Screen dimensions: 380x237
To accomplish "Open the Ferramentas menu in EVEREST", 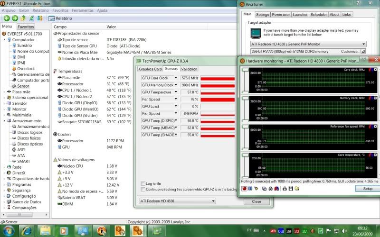I will (x=83, y=10).
